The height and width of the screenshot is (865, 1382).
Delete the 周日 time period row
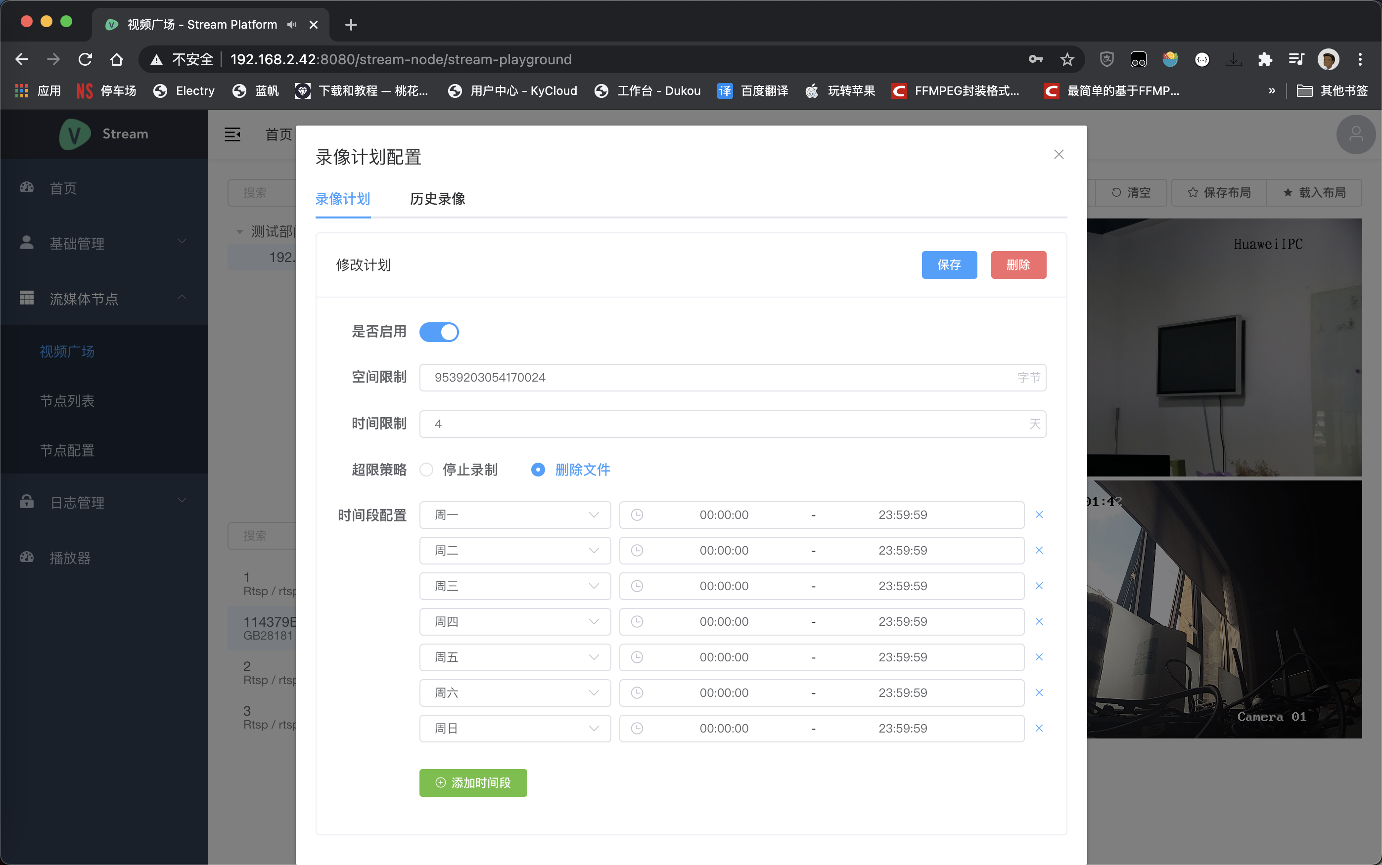[x=1039, y=728]
